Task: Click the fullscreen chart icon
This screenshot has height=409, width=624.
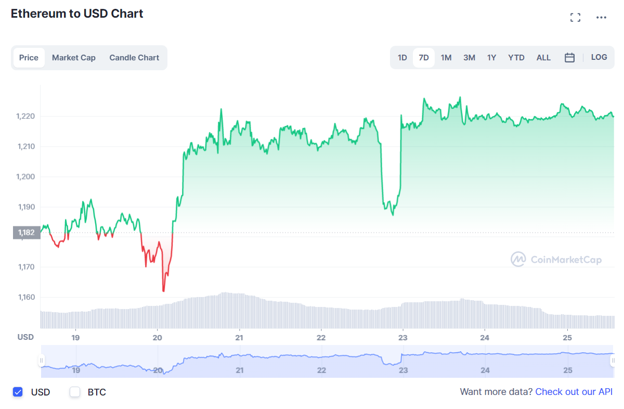Action: point(575,18)
